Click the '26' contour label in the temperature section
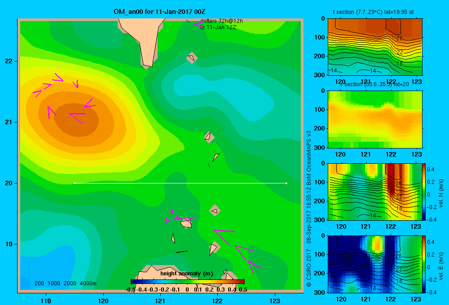Image resolution: width=449 pixels, height=305 pixels. point(400,38)
